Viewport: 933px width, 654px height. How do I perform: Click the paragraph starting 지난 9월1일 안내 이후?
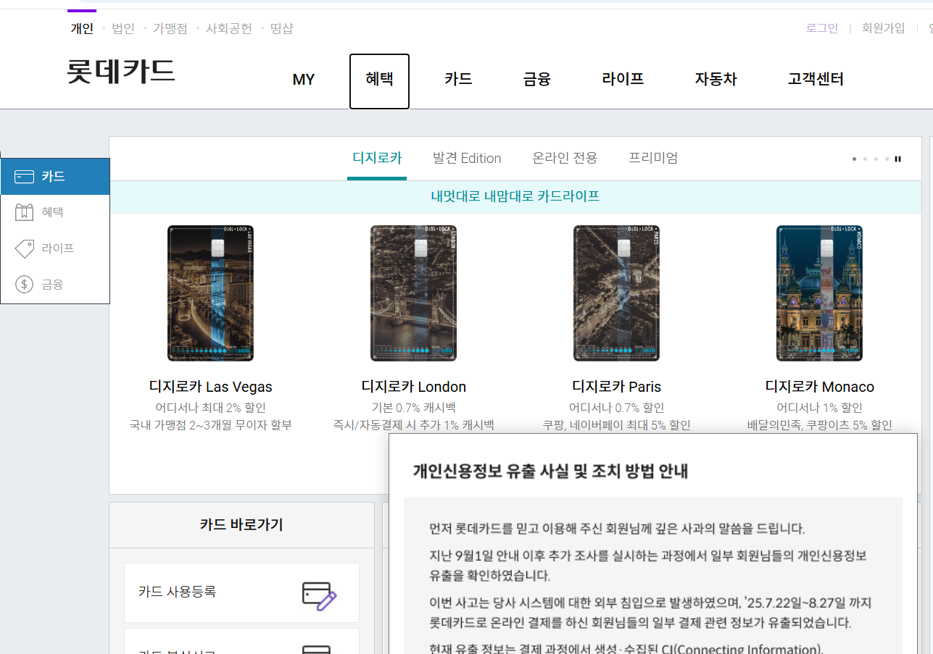coord(648,566)
